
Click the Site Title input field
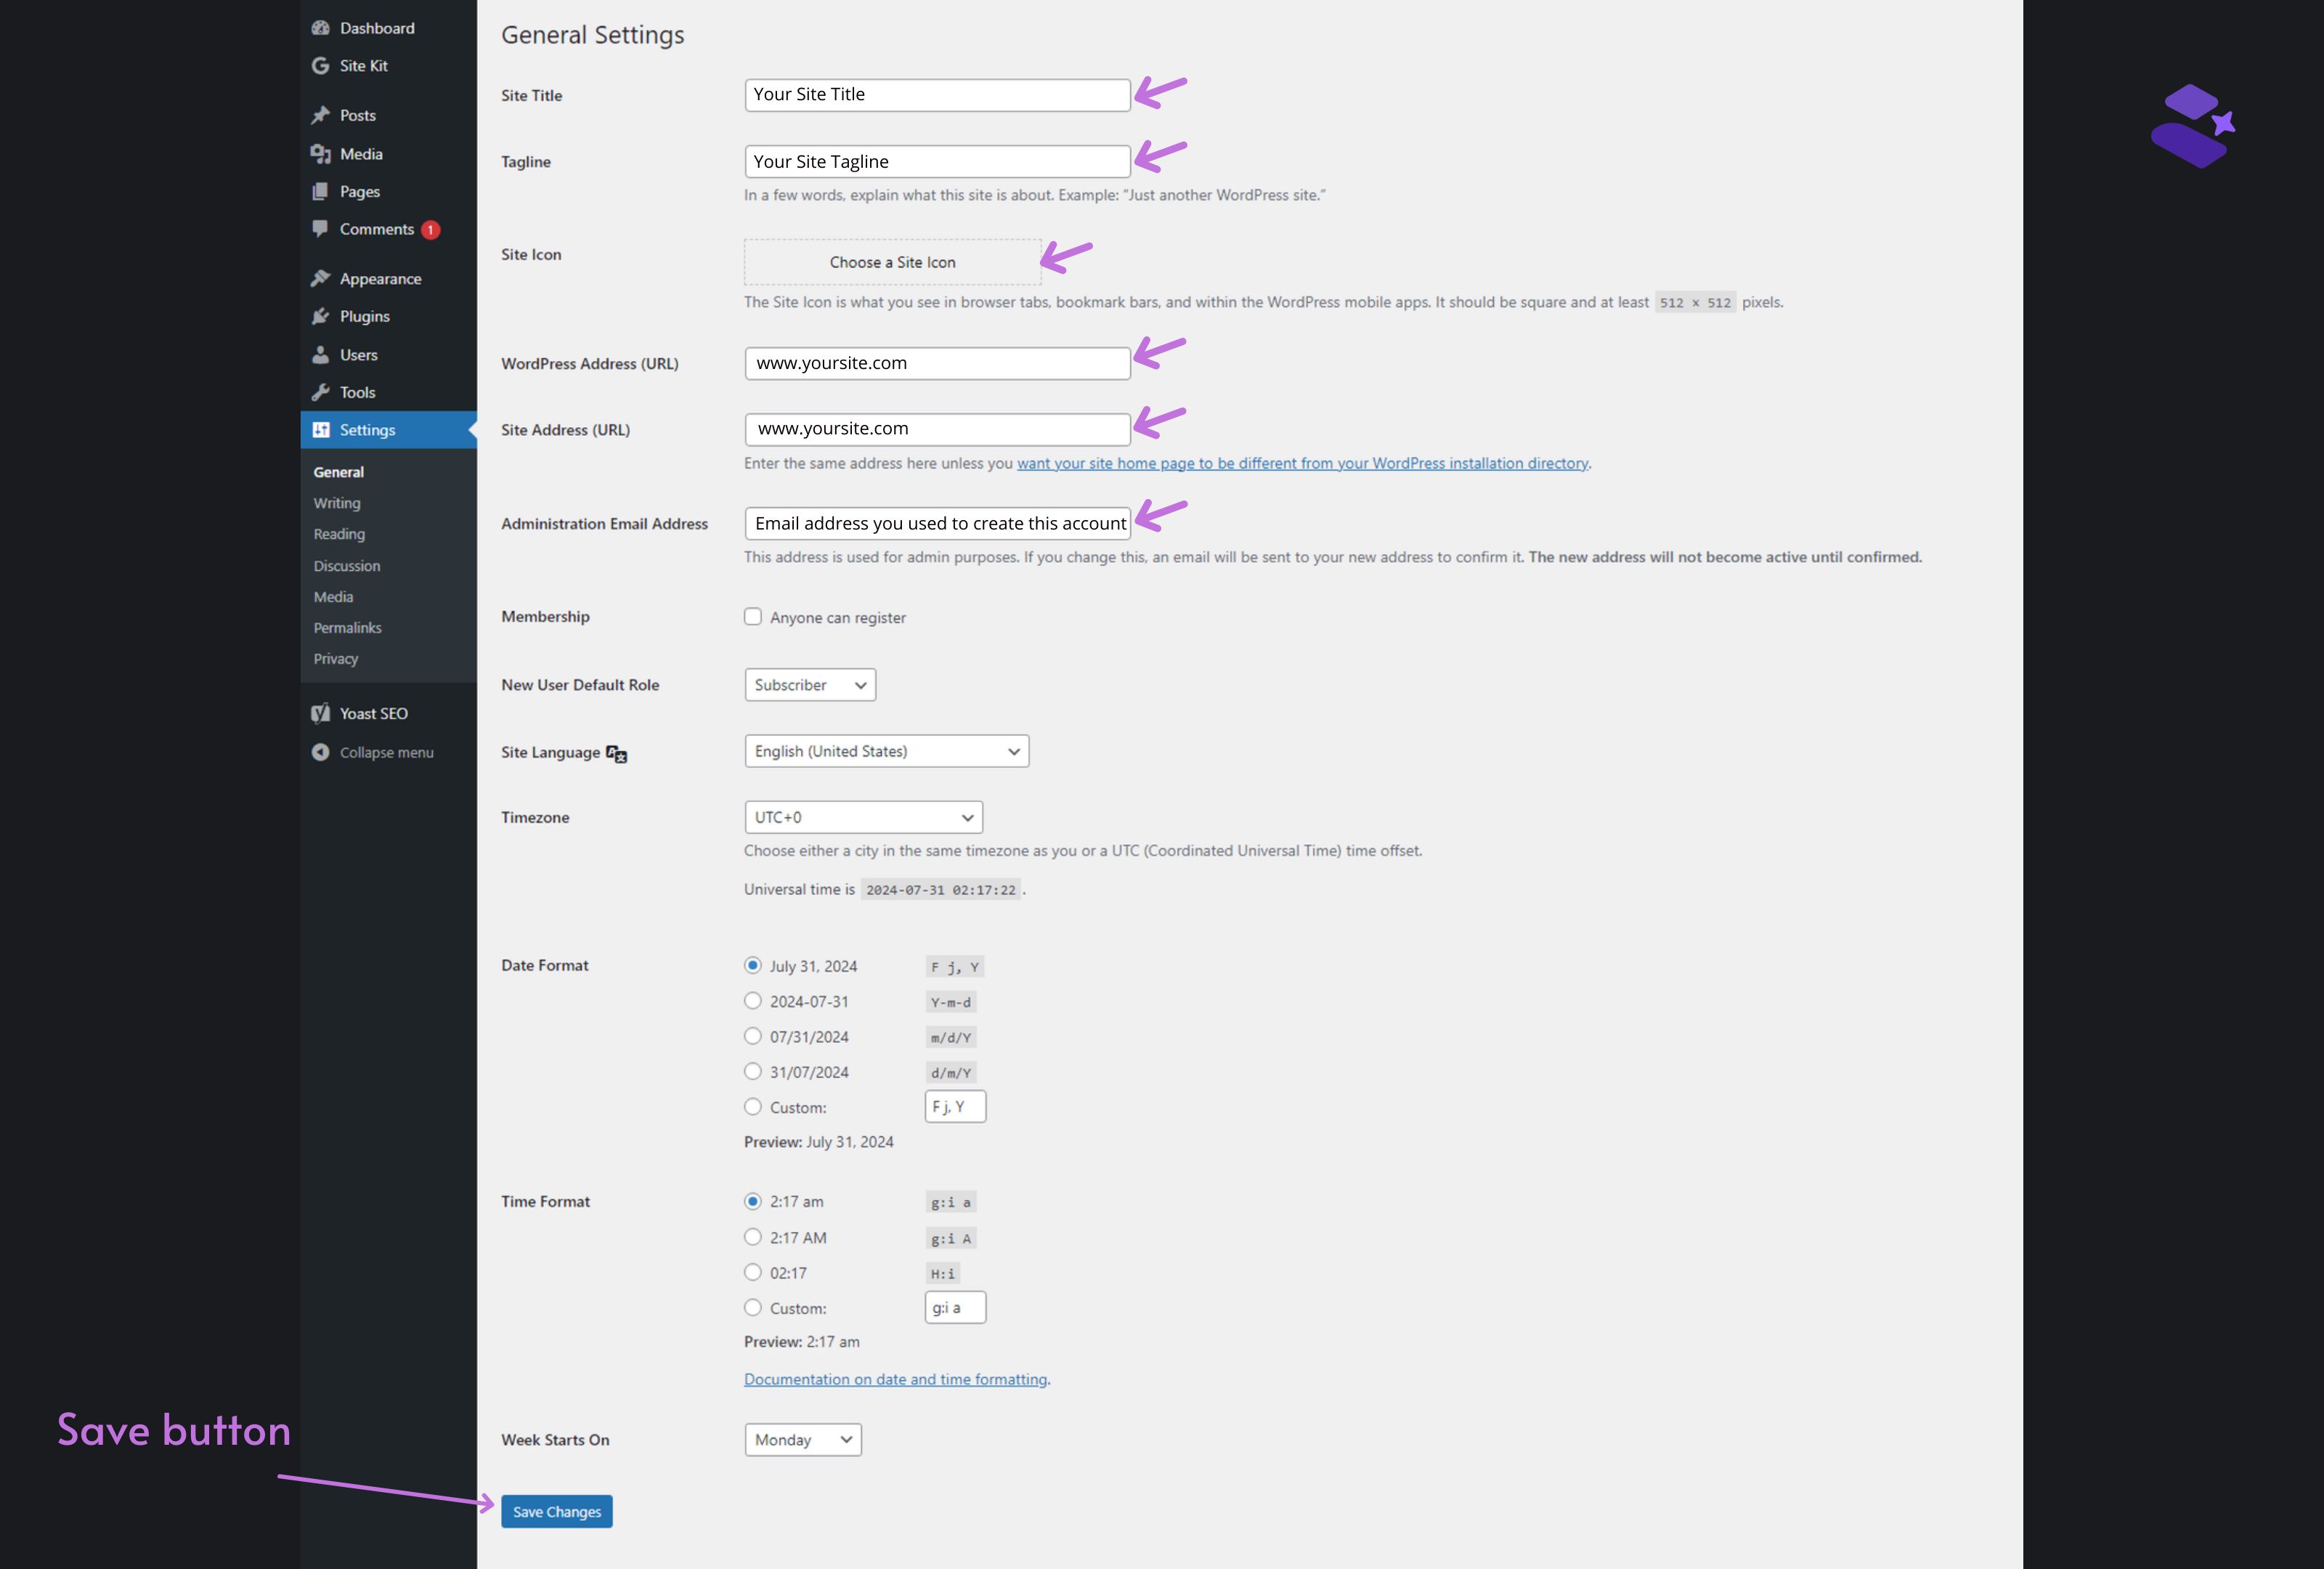[x=936, y=94]
